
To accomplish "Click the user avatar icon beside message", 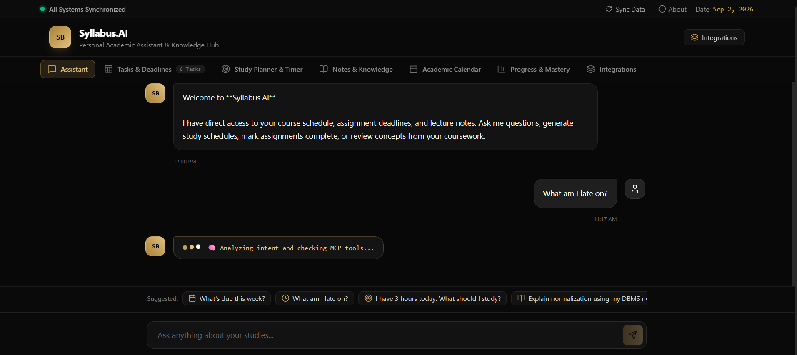I will (635, 189).
